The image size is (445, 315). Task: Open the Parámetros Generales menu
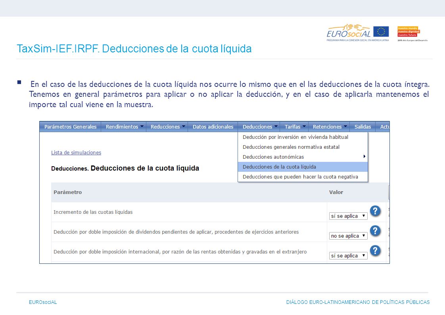[x=70, y=127]
